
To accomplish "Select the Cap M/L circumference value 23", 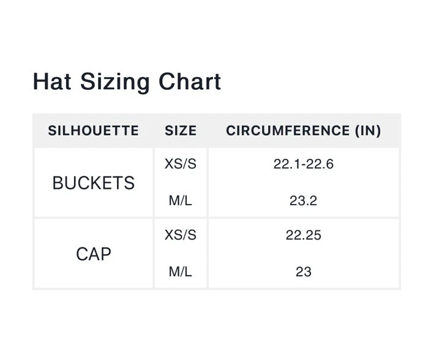I will coord(304,271).
